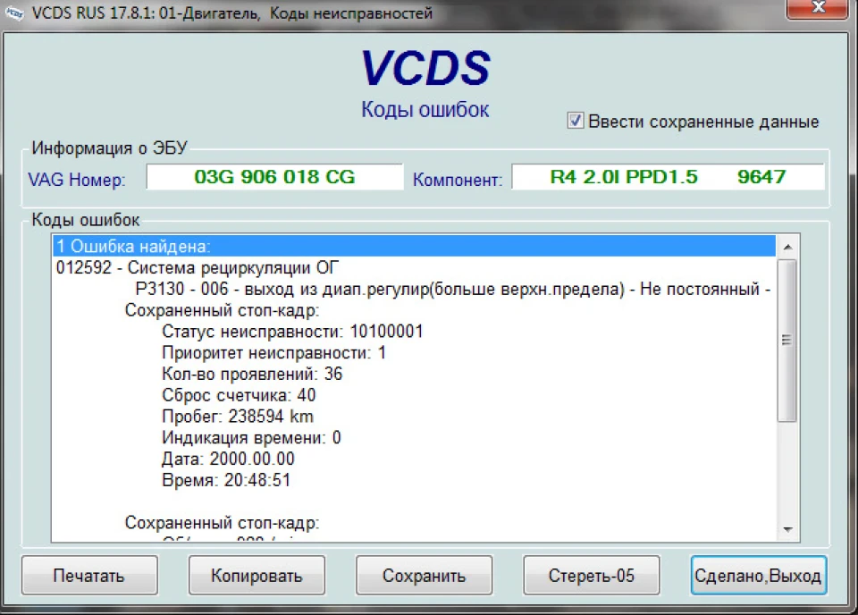Screen dimensions: 858x615
Task: Click the Стереть-05 button to erase codes
Action: pos(592,576)
